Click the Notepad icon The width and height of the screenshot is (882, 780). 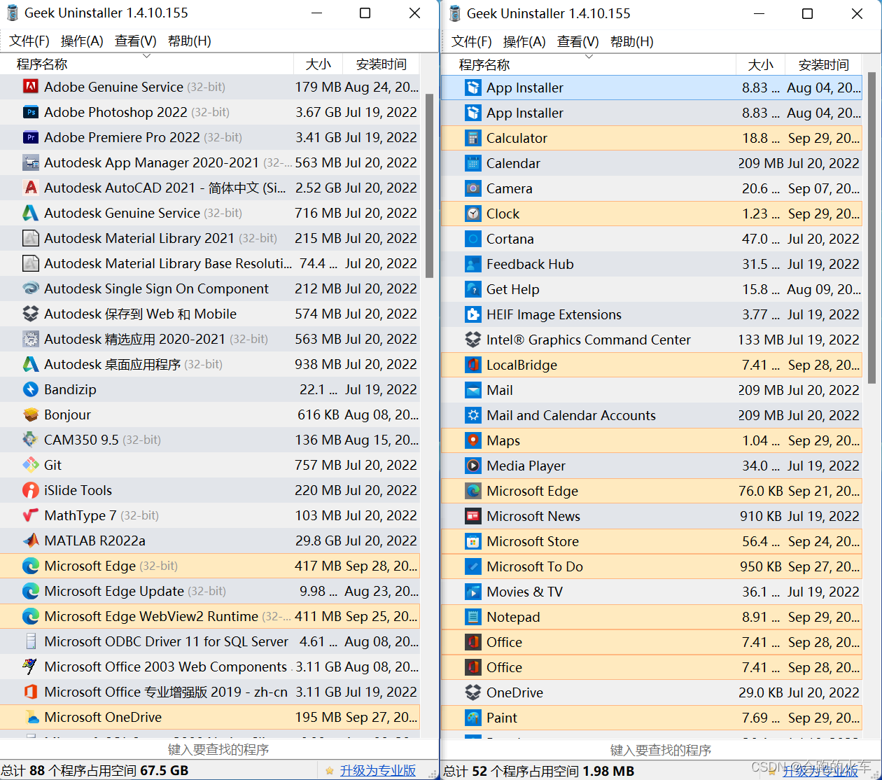point(473,617)
